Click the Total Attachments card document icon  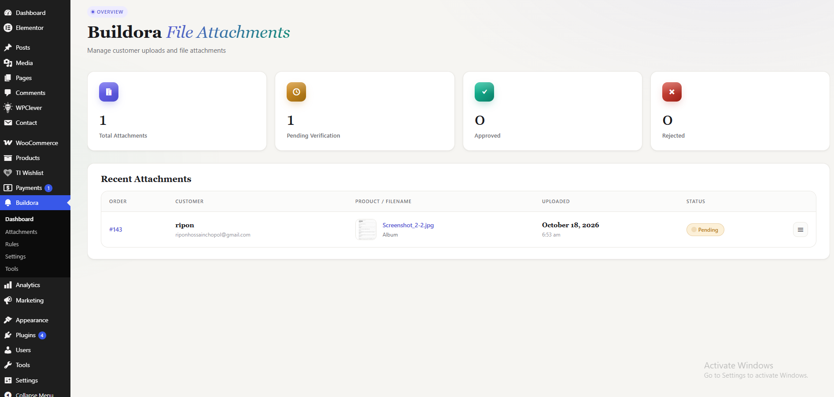(x=109, y=92)
